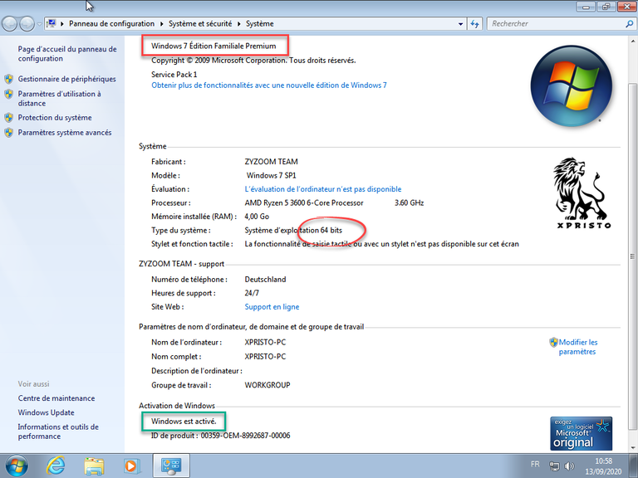Click the Windows 7 logo orb image

pos(571,85)
